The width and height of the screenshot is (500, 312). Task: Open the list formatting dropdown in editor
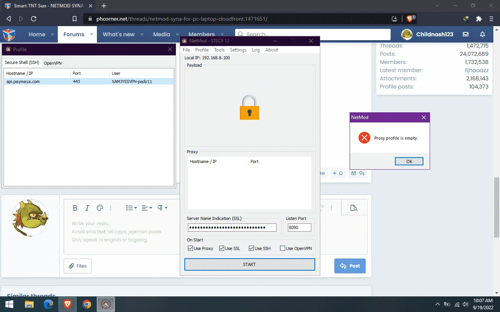point(131,208)
